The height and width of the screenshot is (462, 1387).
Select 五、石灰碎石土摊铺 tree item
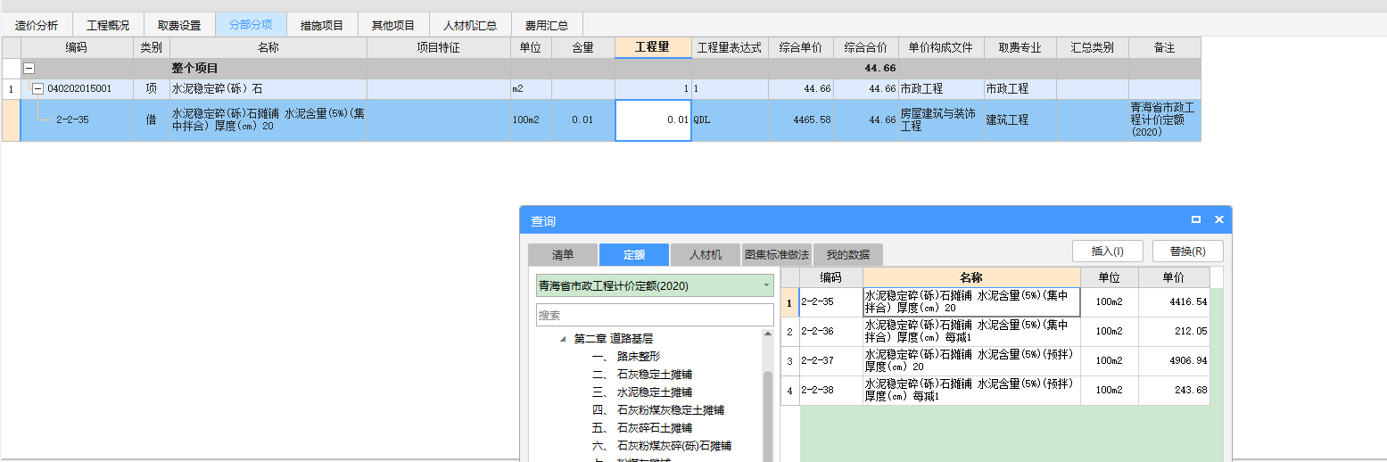tap(641, 428)
